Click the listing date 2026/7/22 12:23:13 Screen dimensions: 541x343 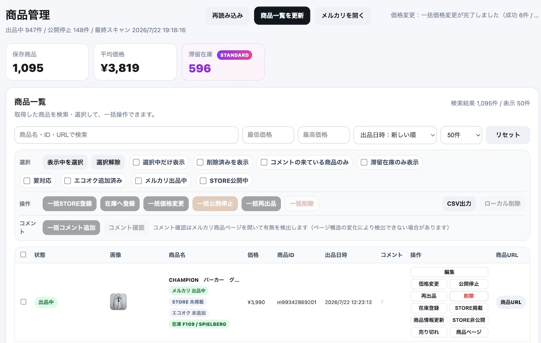click(x=348, y=302)
